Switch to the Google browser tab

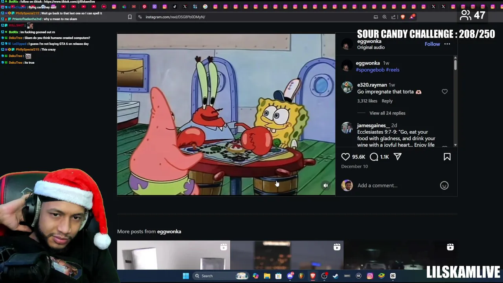(205, 7)
